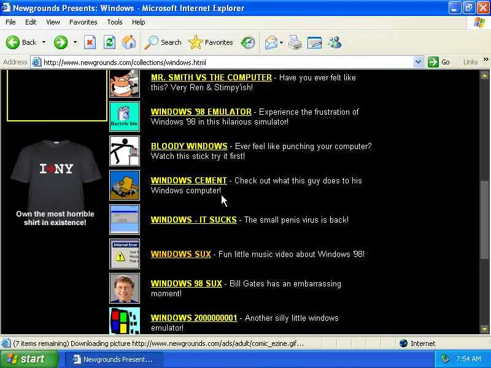Open the Edit menu

(31, 22)
